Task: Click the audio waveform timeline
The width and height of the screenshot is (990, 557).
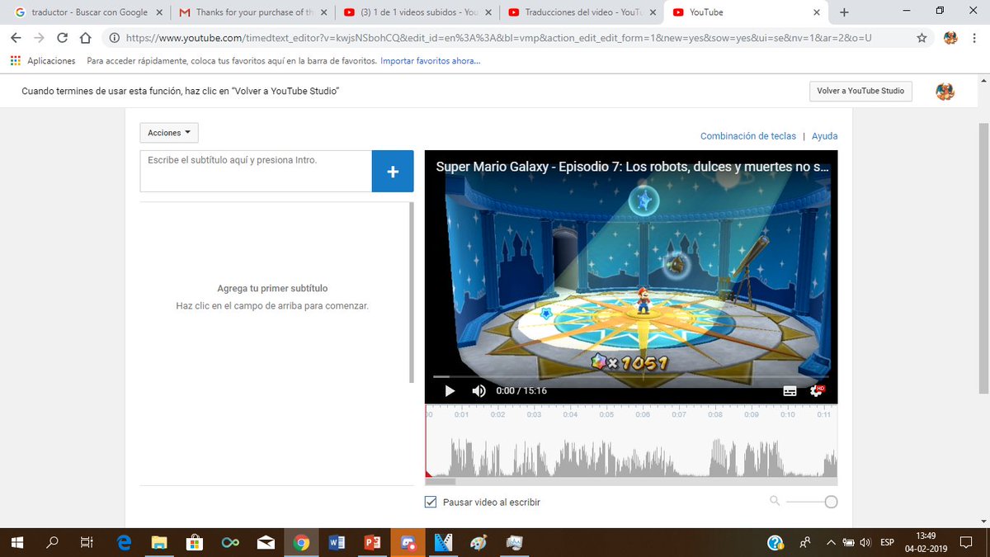Action: [x=631, y=454]
